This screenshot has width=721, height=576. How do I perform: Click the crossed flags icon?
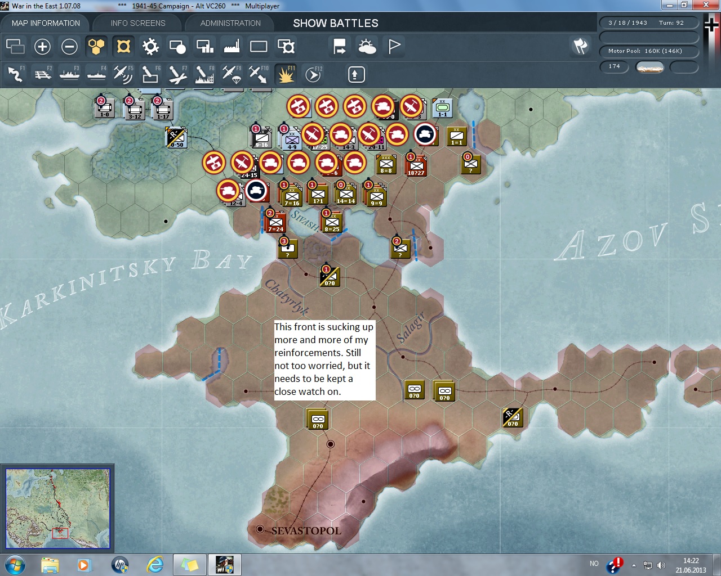point(580,46)
